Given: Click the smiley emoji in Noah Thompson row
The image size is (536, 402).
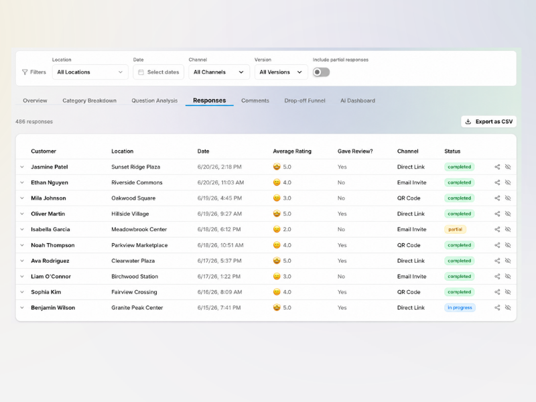Looking at the screenshot, I should click(x=277, y=245).
